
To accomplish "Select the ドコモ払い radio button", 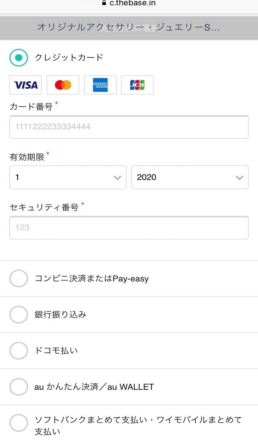I will (19, 351).
